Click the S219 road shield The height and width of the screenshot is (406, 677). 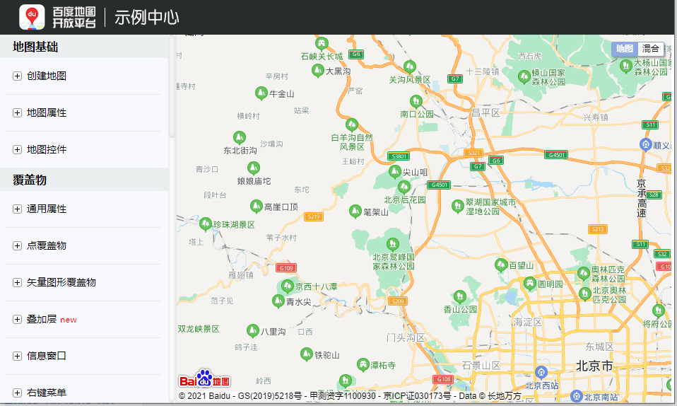click(314, 216)
